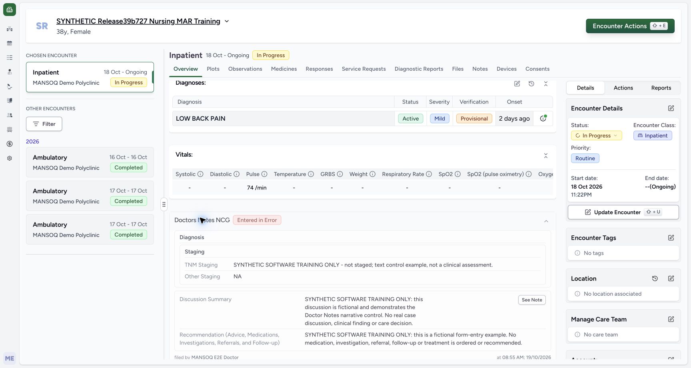Screen dimensions: 691x368
Task: Open the Observations tab
Action: [245, 69]
